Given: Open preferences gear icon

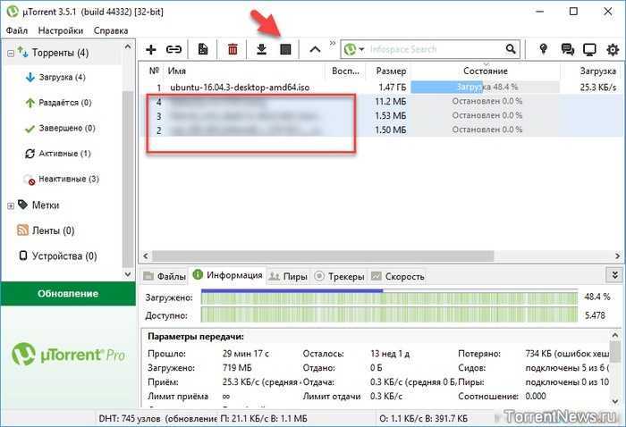Looking at the screenshot, I should pyautogui.click(x=613, y=49).
